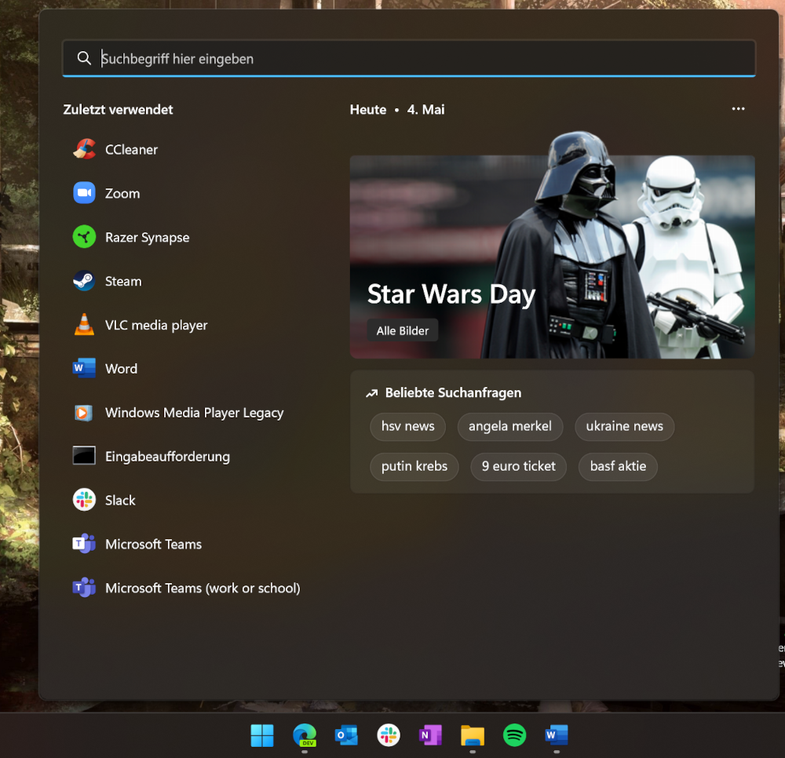Choose the ukraine news suggestion

pyautogui.click(x=624, y=426)
